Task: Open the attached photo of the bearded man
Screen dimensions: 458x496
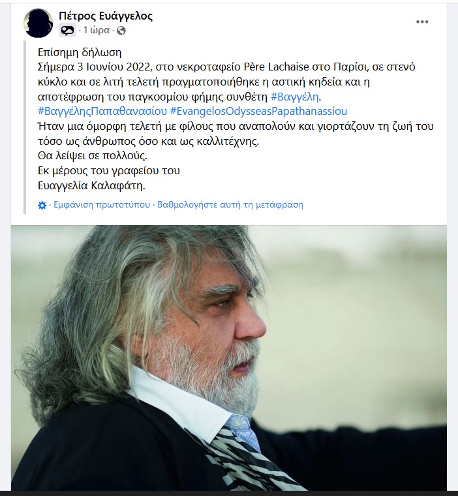Action: (x=229, y=358)
